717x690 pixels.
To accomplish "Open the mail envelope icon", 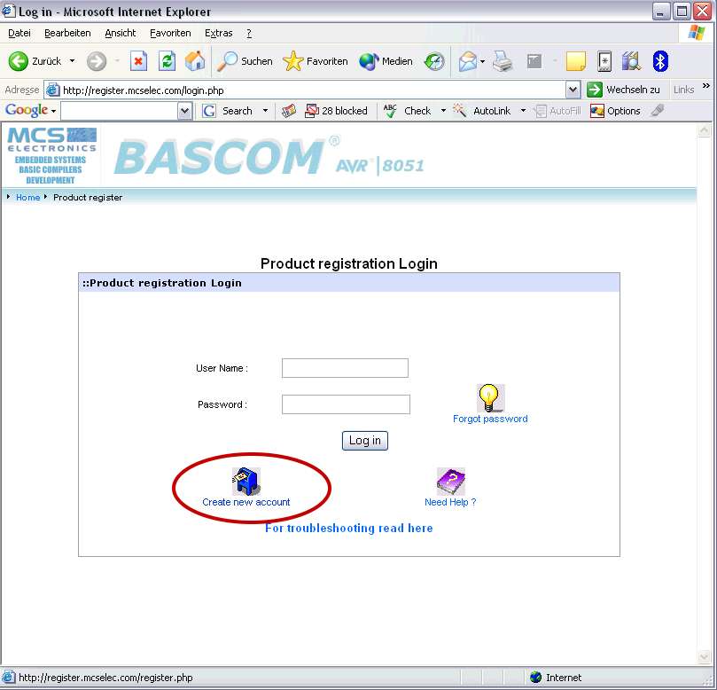I will coord(467,61).
